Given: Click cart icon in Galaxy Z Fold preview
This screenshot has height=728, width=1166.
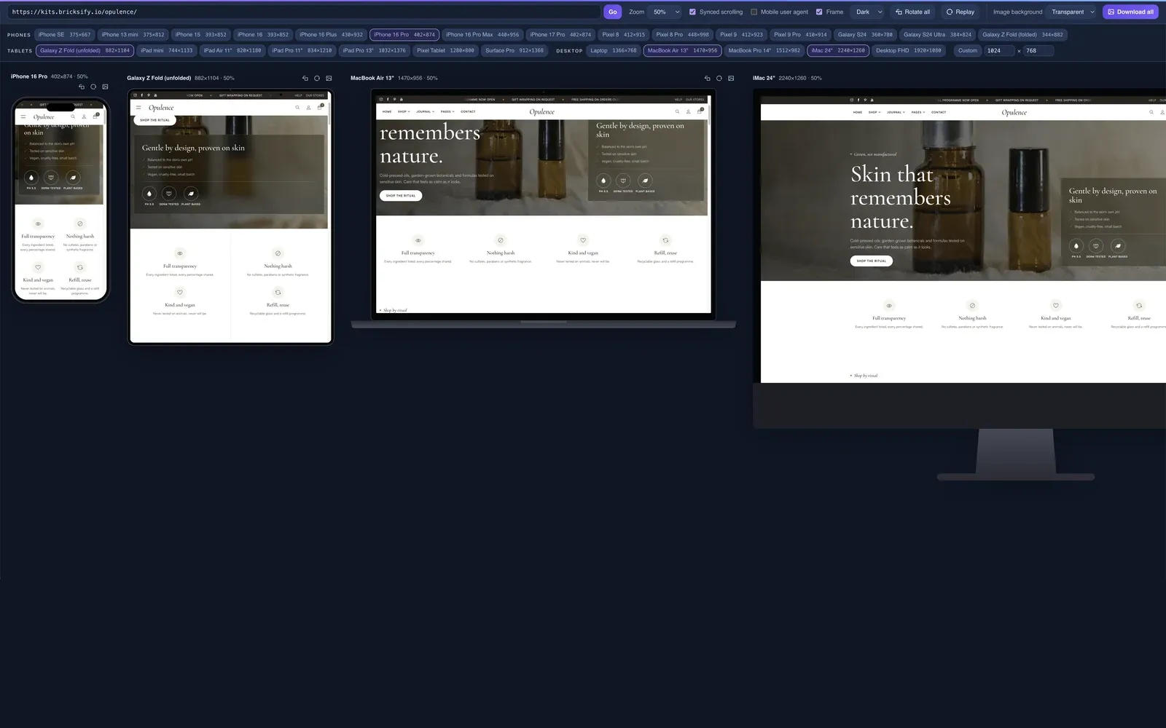Looking at the screenshot, I should click(x=320, y=107).
